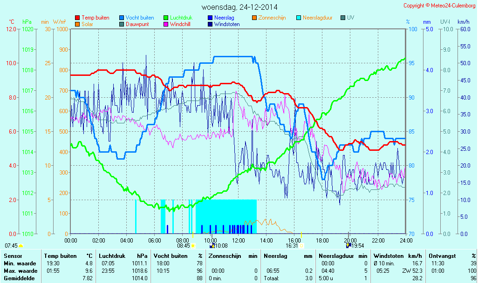
Task: Click the moonrise icon beside 10:08
Action: [212, 245]
